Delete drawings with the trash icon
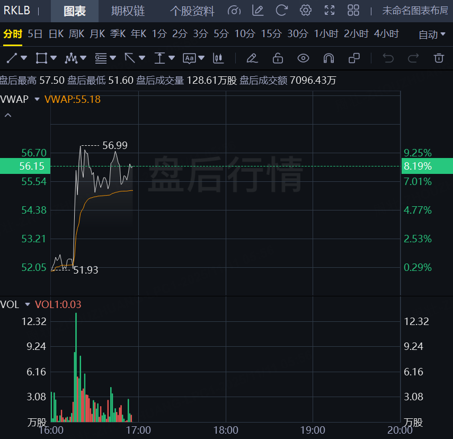 tap(438, 58)
